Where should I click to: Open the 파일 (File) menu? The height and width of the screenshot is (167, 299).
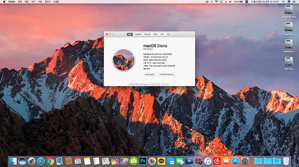[20, 2]
